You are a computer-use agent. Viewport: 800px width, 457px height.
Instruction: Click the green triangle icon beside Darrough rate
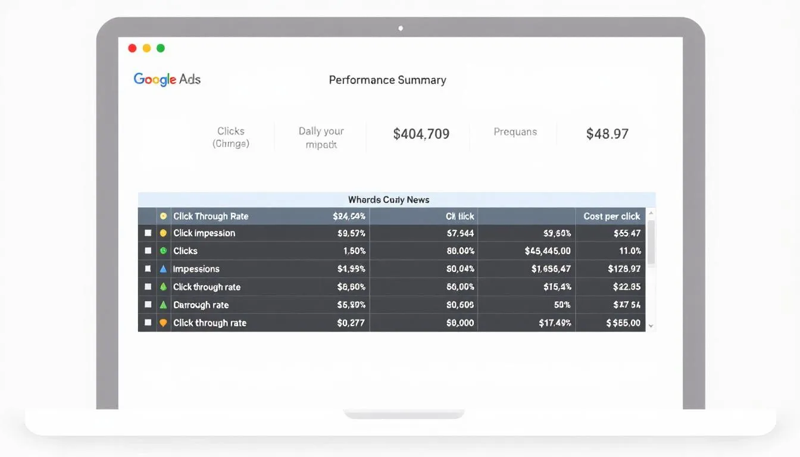pyautogui.click(x=163, y=305)
